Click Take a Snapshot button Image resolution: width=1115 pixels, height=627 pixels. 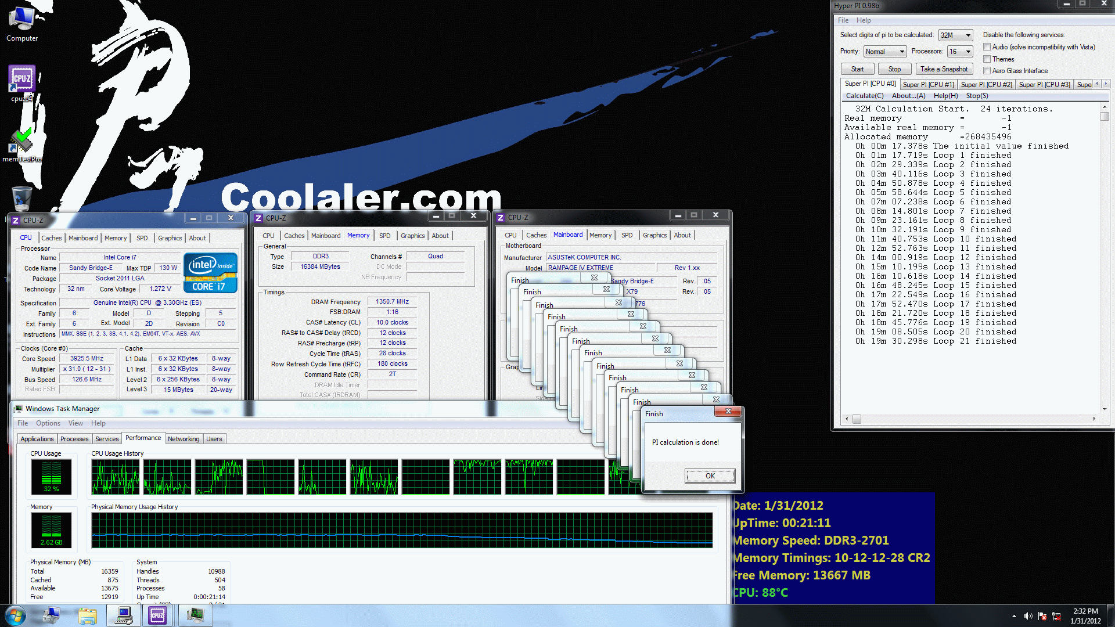(944, 69)
